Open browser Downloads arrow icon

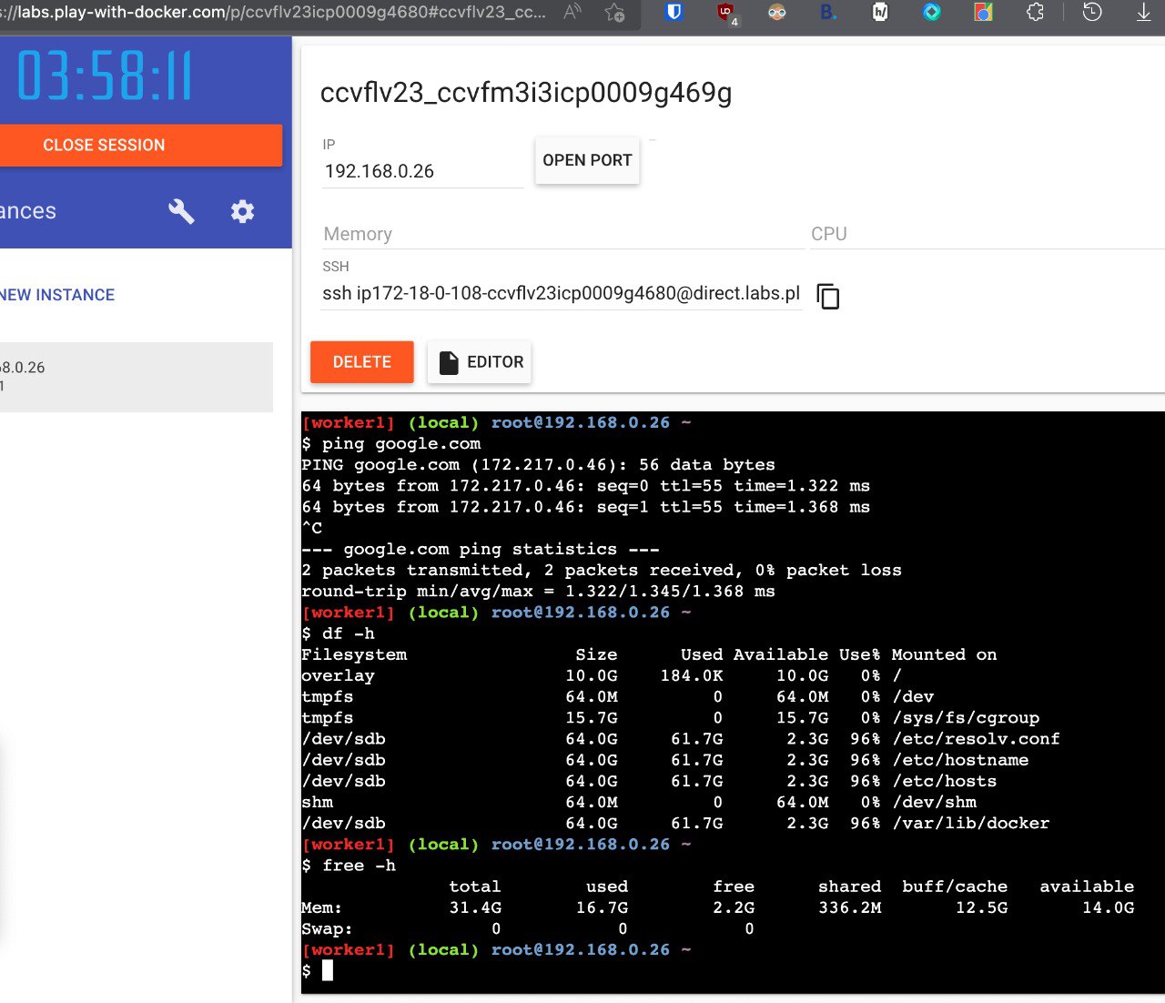[1144, 13]
